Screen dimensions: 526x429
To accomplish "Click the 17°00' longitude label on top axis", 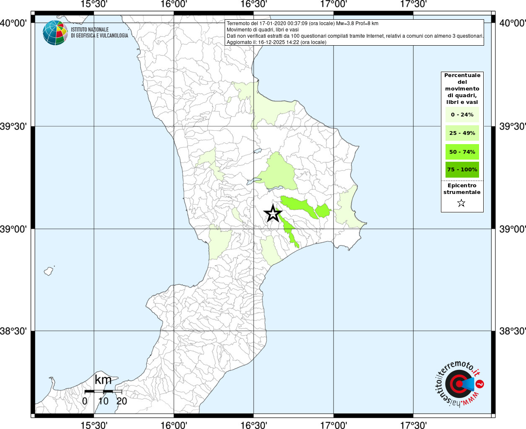I will click(x=334, y=4).
